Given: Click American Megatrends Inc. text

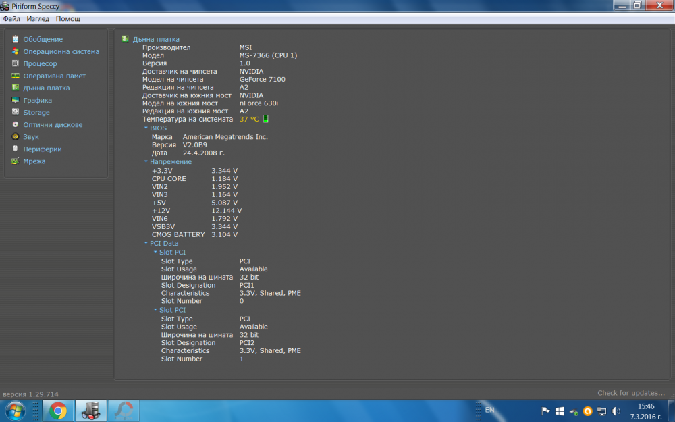Looking at the screenshot, I should tap(225, 137).
